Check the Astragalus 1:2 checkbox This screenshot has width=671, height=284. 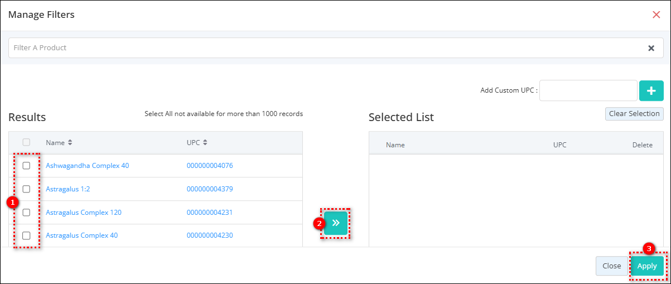tap(26, 189)
